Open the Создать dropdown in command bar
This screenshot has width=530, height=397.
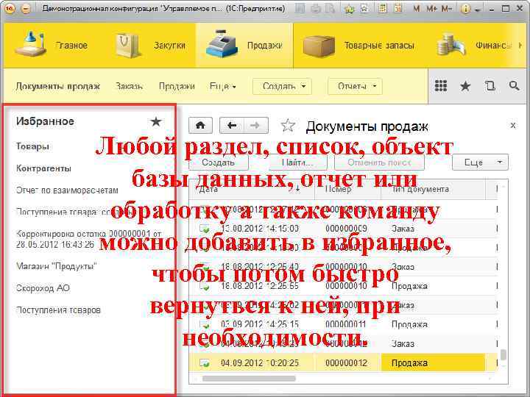(x=282, y=87)
